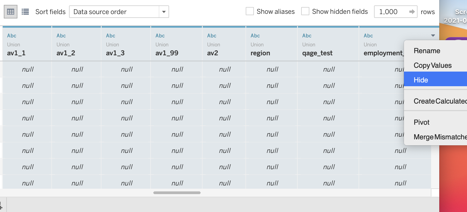467x212 pixels.
Task: Switch to the data grid view
Action: [x=11, y=12]
